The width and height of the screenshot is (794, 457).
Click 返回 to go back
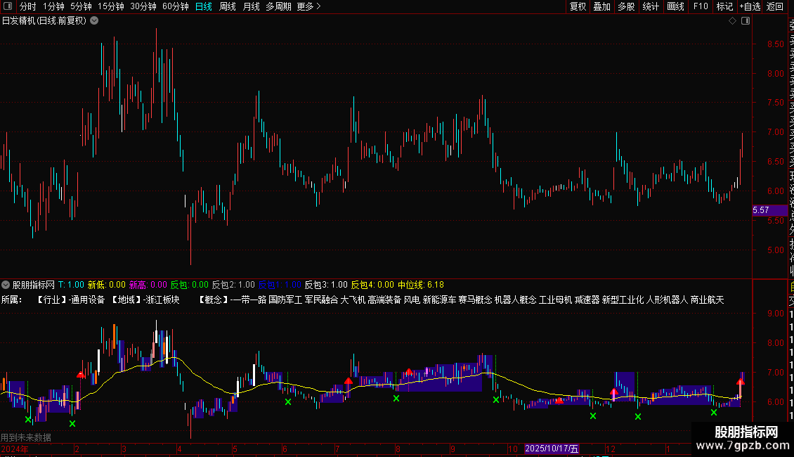(x=775, y=6)
